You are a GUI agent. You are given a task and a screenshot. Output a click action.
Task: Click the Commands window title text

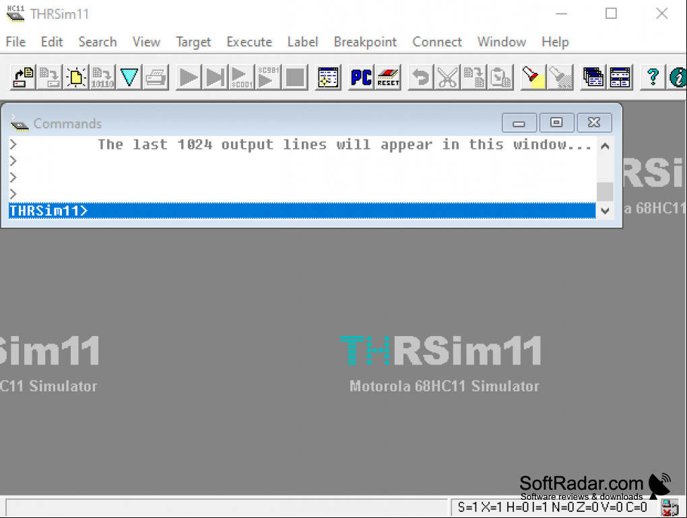[67, 124]
